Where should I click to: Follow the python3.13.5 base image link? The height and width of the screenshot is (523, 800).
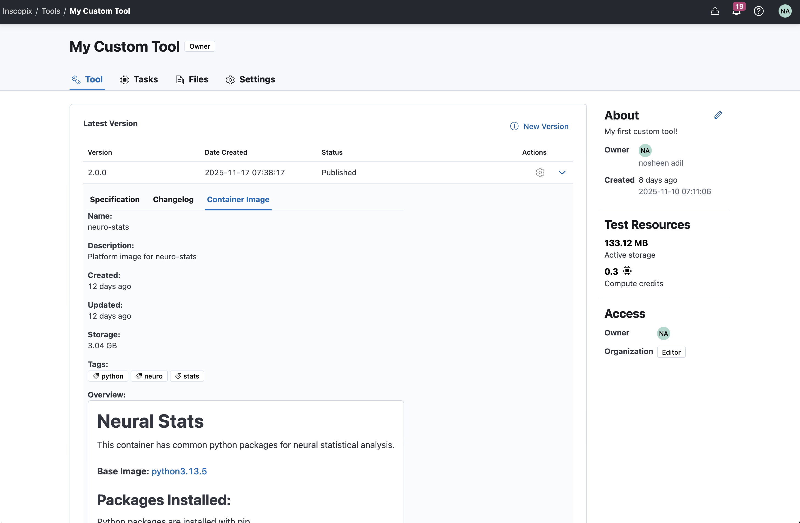[x=179, y=471]
